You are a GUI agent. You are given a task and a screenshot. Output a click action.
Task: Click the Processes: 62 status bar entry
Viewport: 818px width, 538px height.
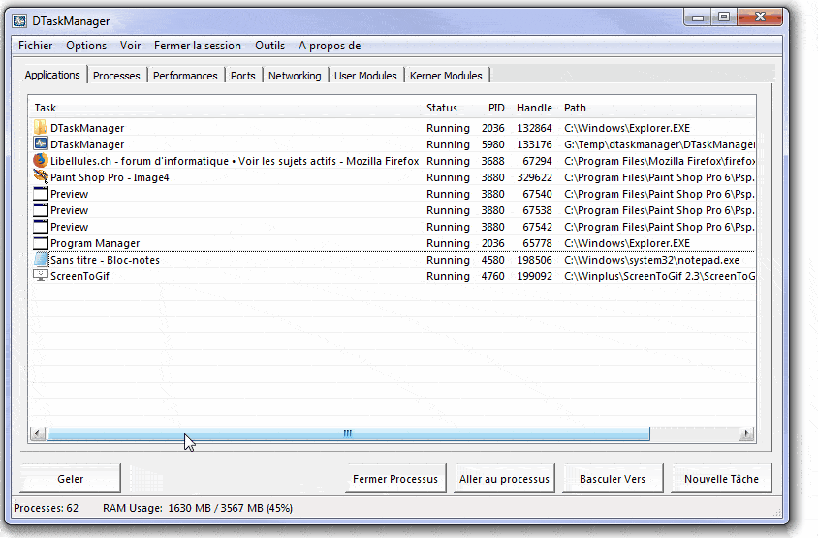(46, 508)
